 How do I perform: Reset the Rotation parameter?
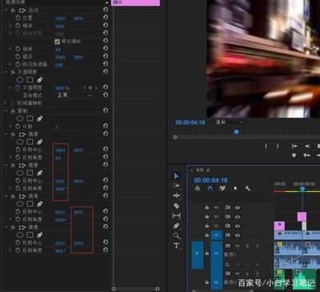[x=106, y=49]
